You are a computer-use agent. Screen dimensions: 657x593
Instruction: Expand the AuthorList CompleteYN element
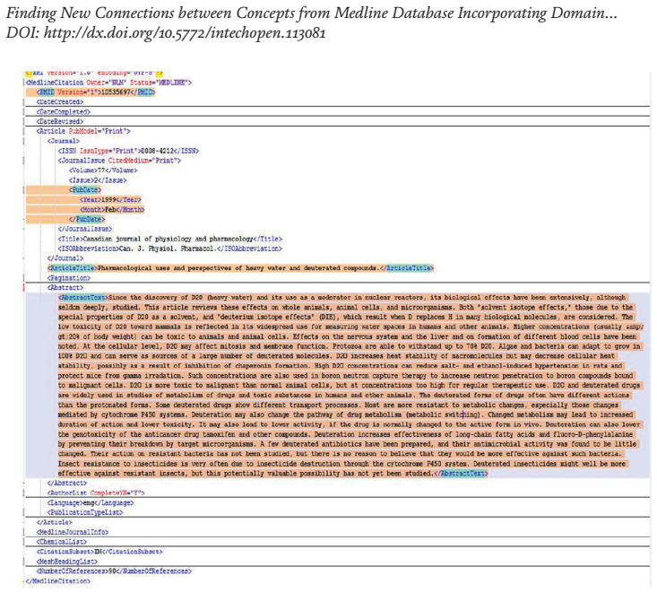96,493
